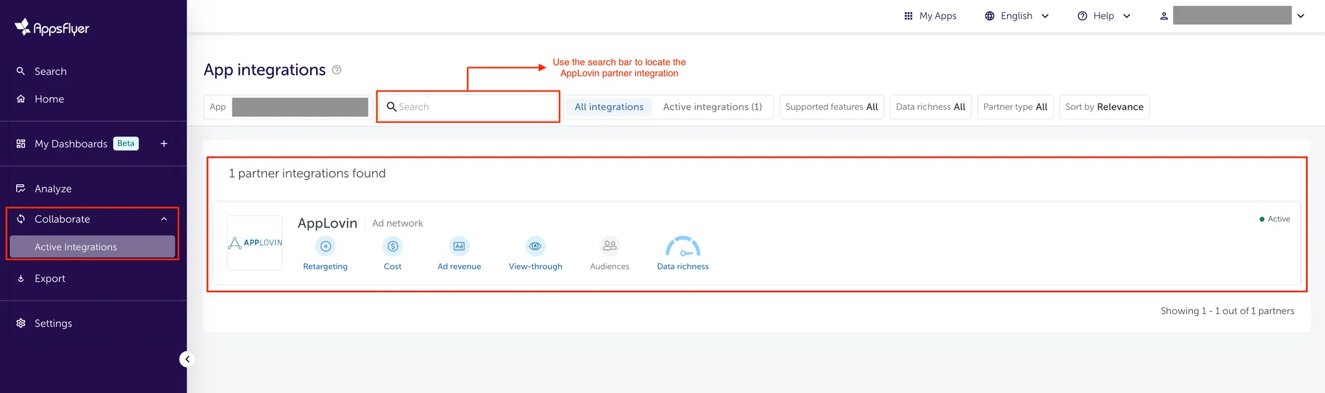Click the Export download icon
Screen dimensions: 1325x393
[21, 279]
